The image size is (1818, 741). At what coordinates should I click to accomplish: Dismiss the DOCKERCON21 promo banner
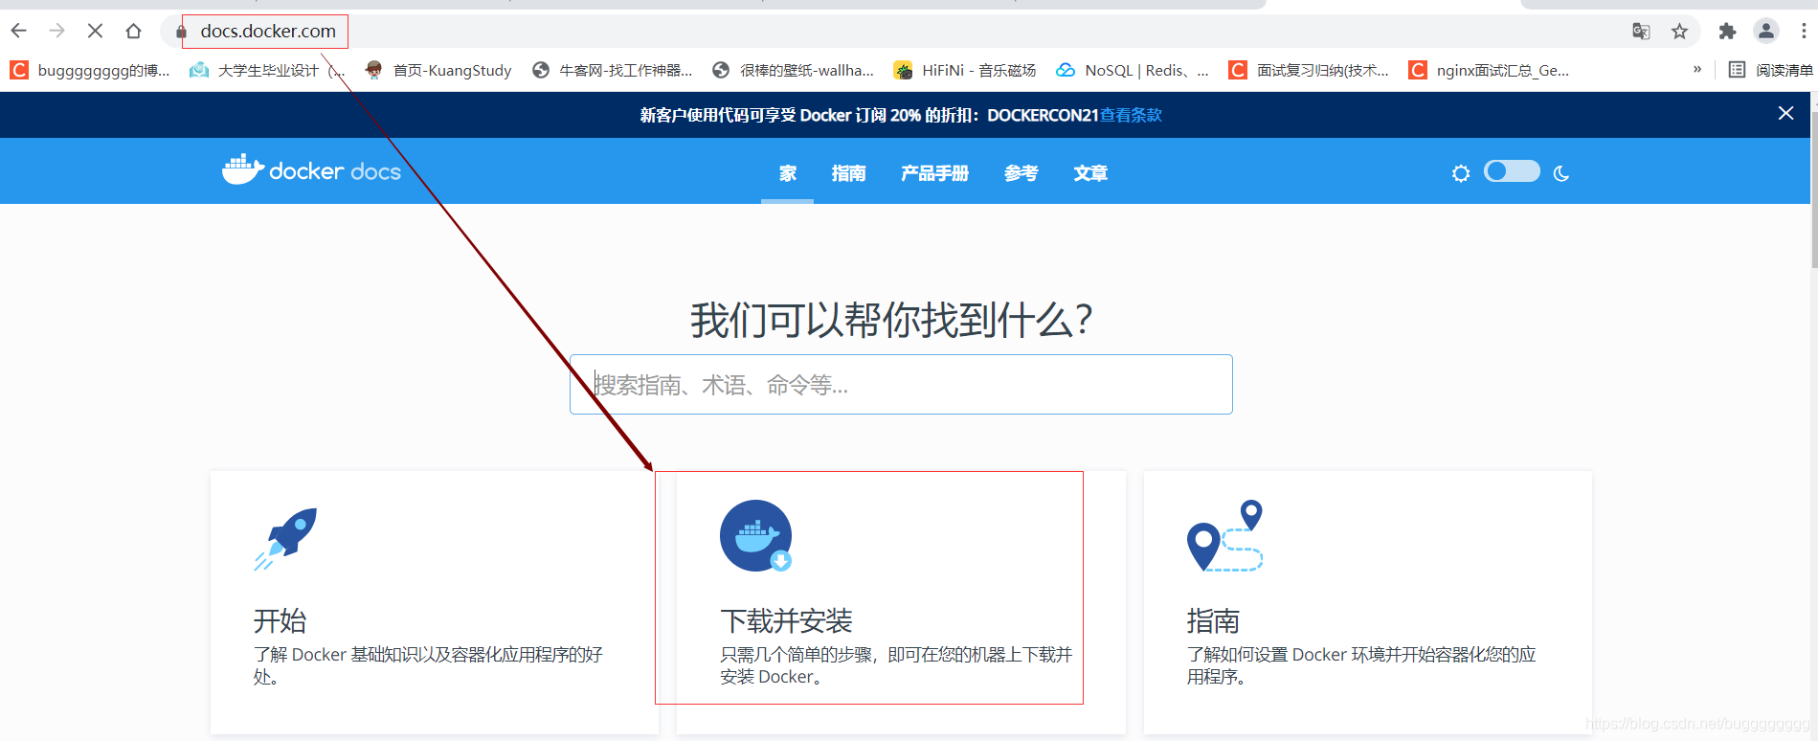[x=1785, y=113]
